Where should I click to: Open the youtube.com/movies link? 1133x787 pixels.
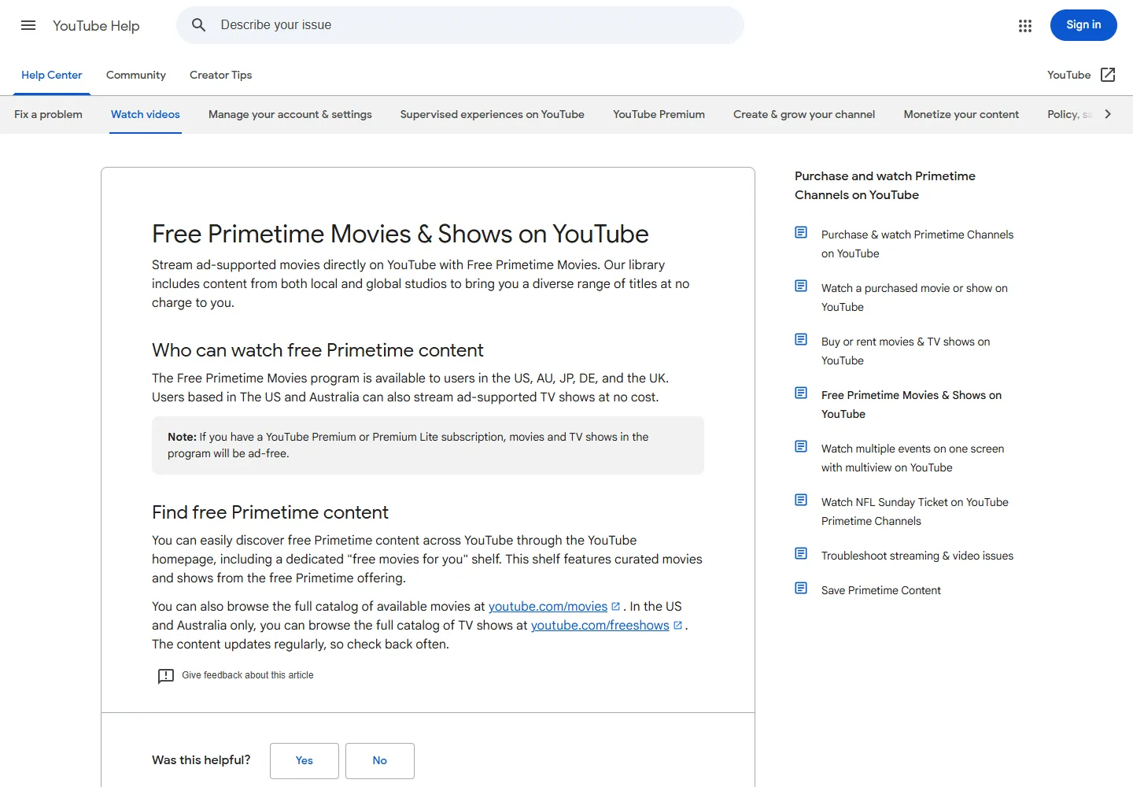(548, 607)
